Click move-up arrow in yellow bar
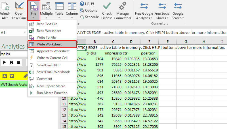 5,76
